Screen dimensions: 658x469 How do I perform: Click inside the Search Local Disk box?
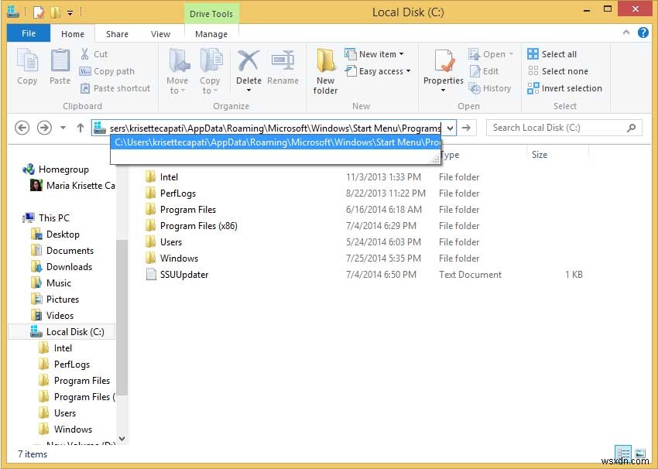556,127
